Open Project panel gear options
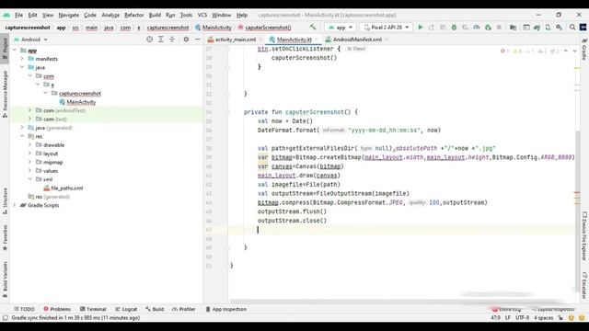 click(186, 40)
